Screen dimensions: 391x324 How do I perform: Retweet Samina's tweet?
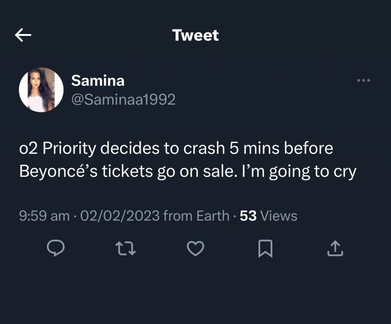point(125,248)
